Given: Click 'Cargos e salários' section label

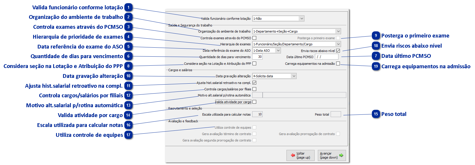Looking at the screenshot, I should (x=180, y=70).
